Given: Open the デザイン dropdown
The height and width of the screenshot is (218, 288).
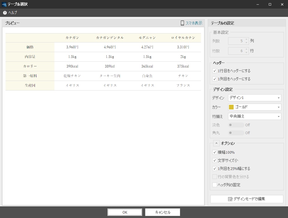Looking at the screenshot, I should [x=255, y=98].
